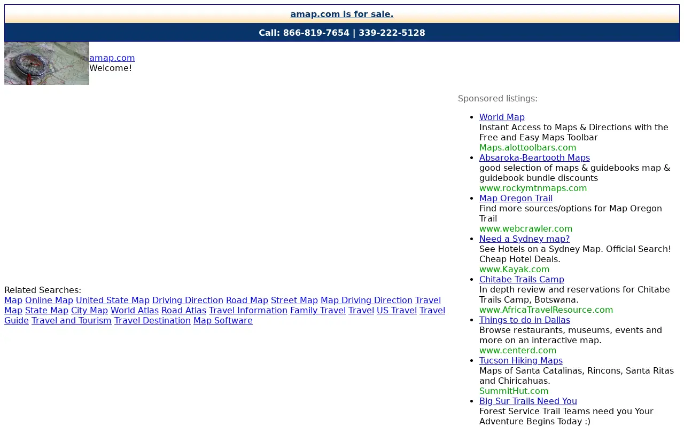Image resolution: width=684 pixels, height=427 pixels.
Task: Open Big Sur Trails Need You link
Action: 528,401
